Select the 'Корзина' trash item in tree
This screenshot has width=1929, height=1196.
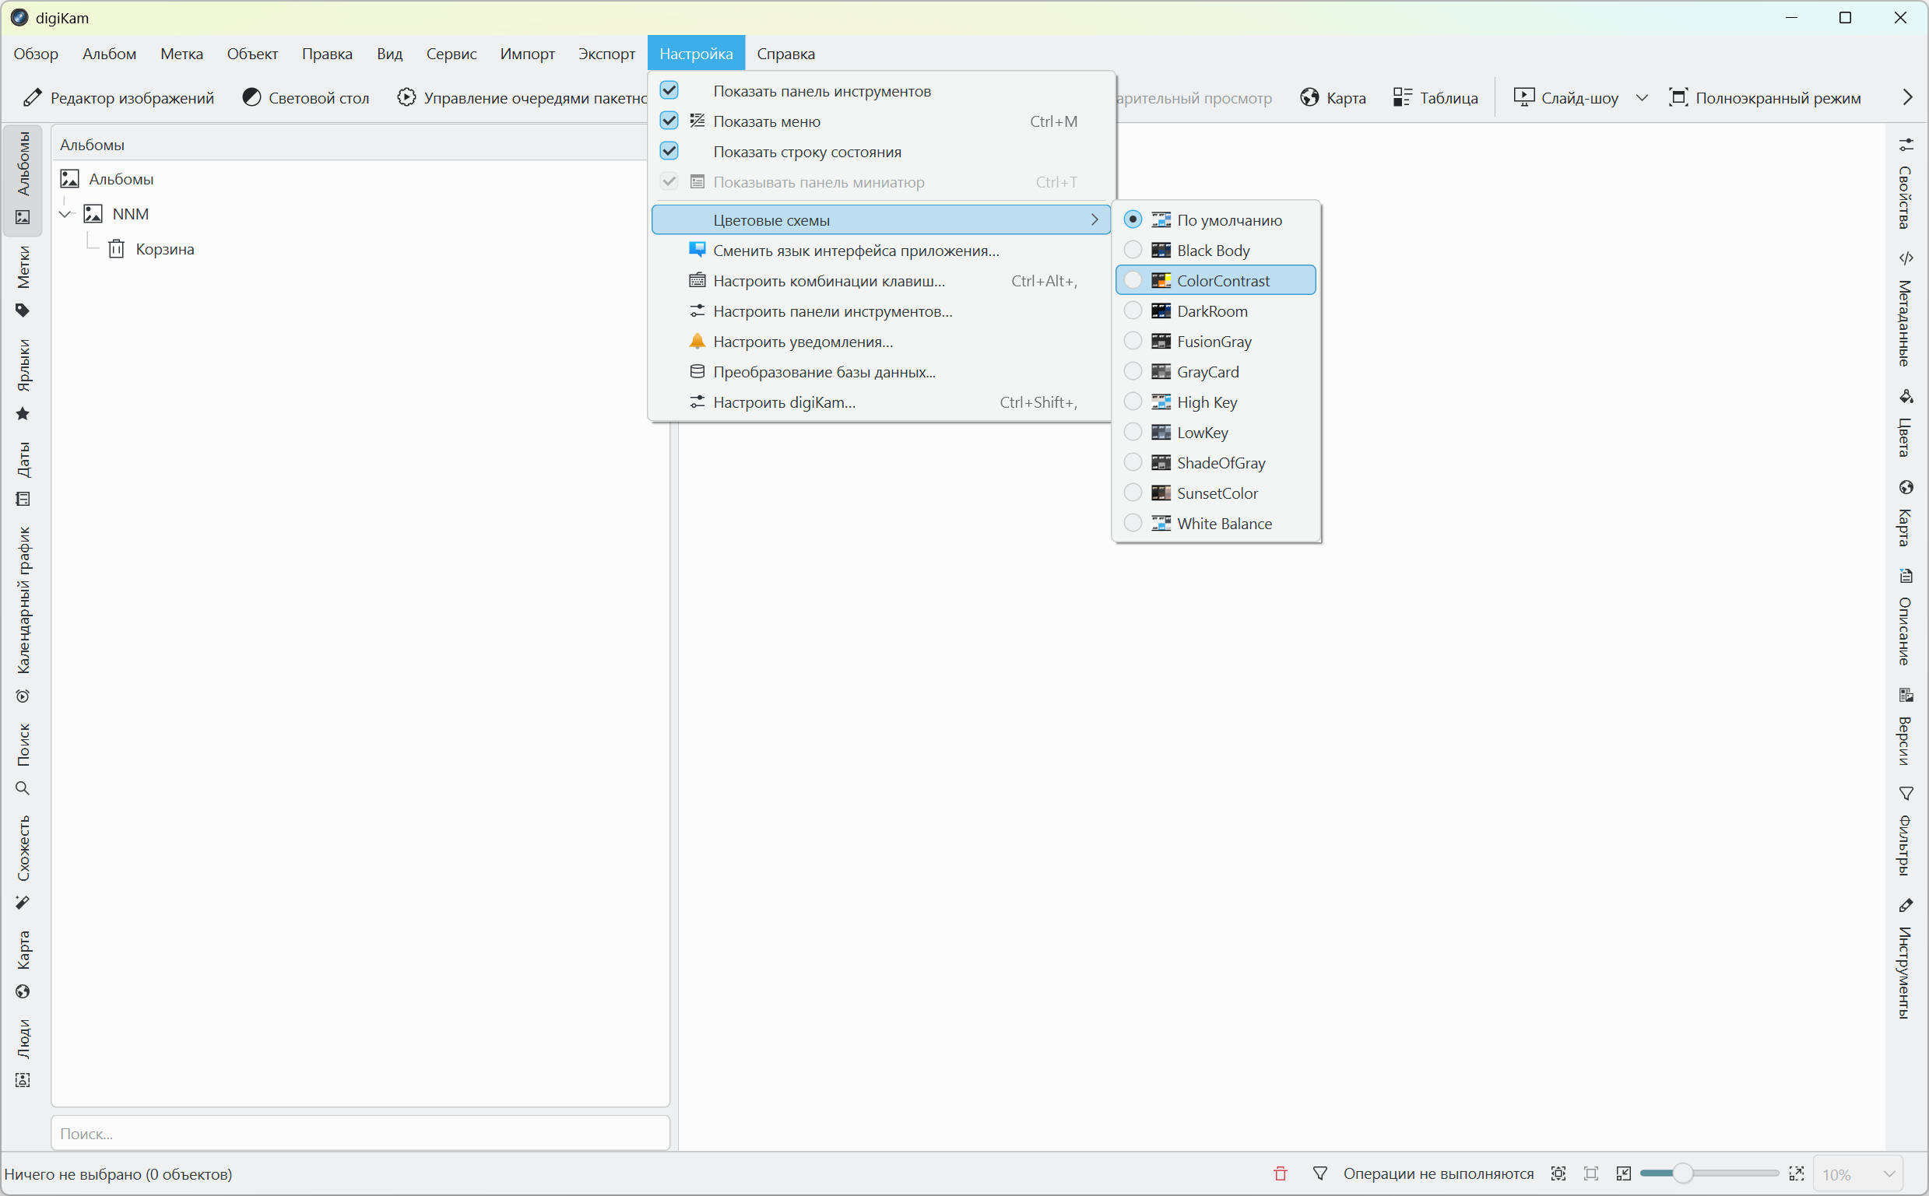[164, 248]
